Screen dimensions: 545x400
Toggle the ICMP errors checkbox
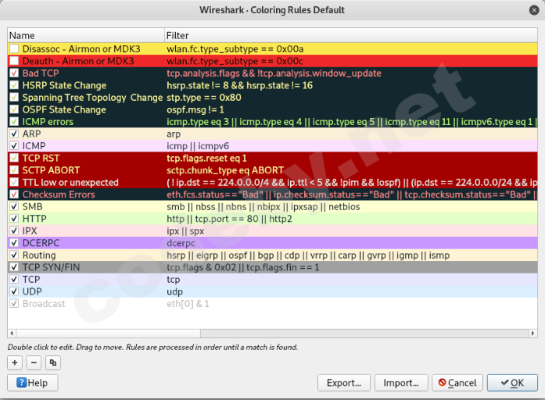pyautogui.click(x=14, y=122)
